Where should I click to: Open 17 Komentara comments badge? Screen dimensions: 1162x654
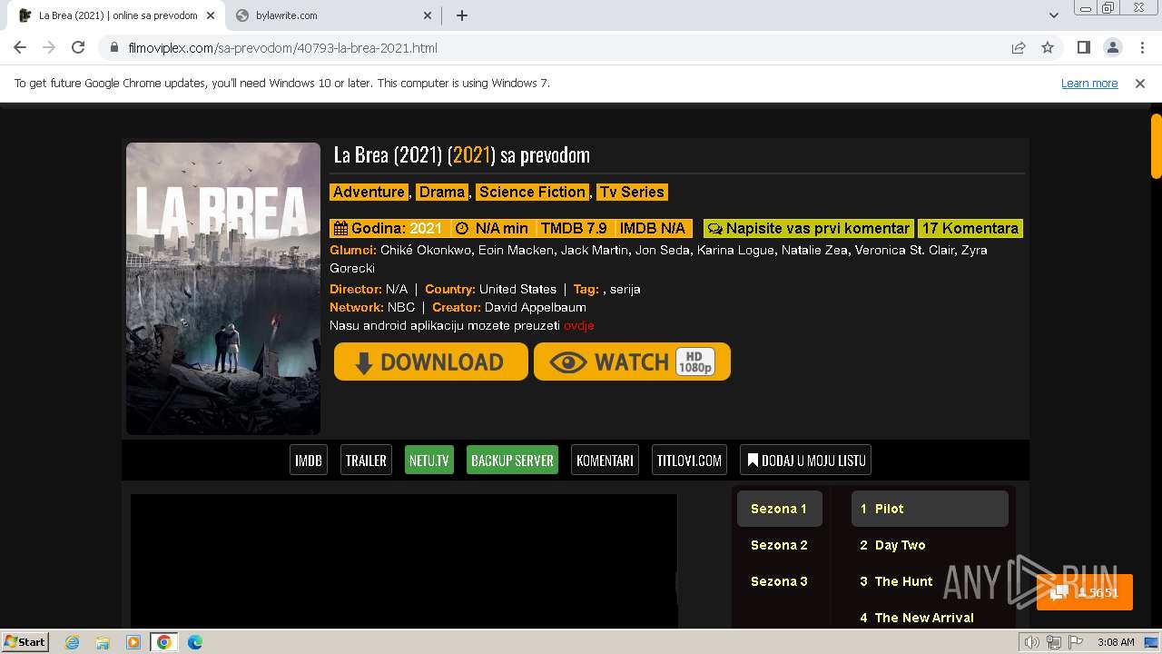coord(970,228)
